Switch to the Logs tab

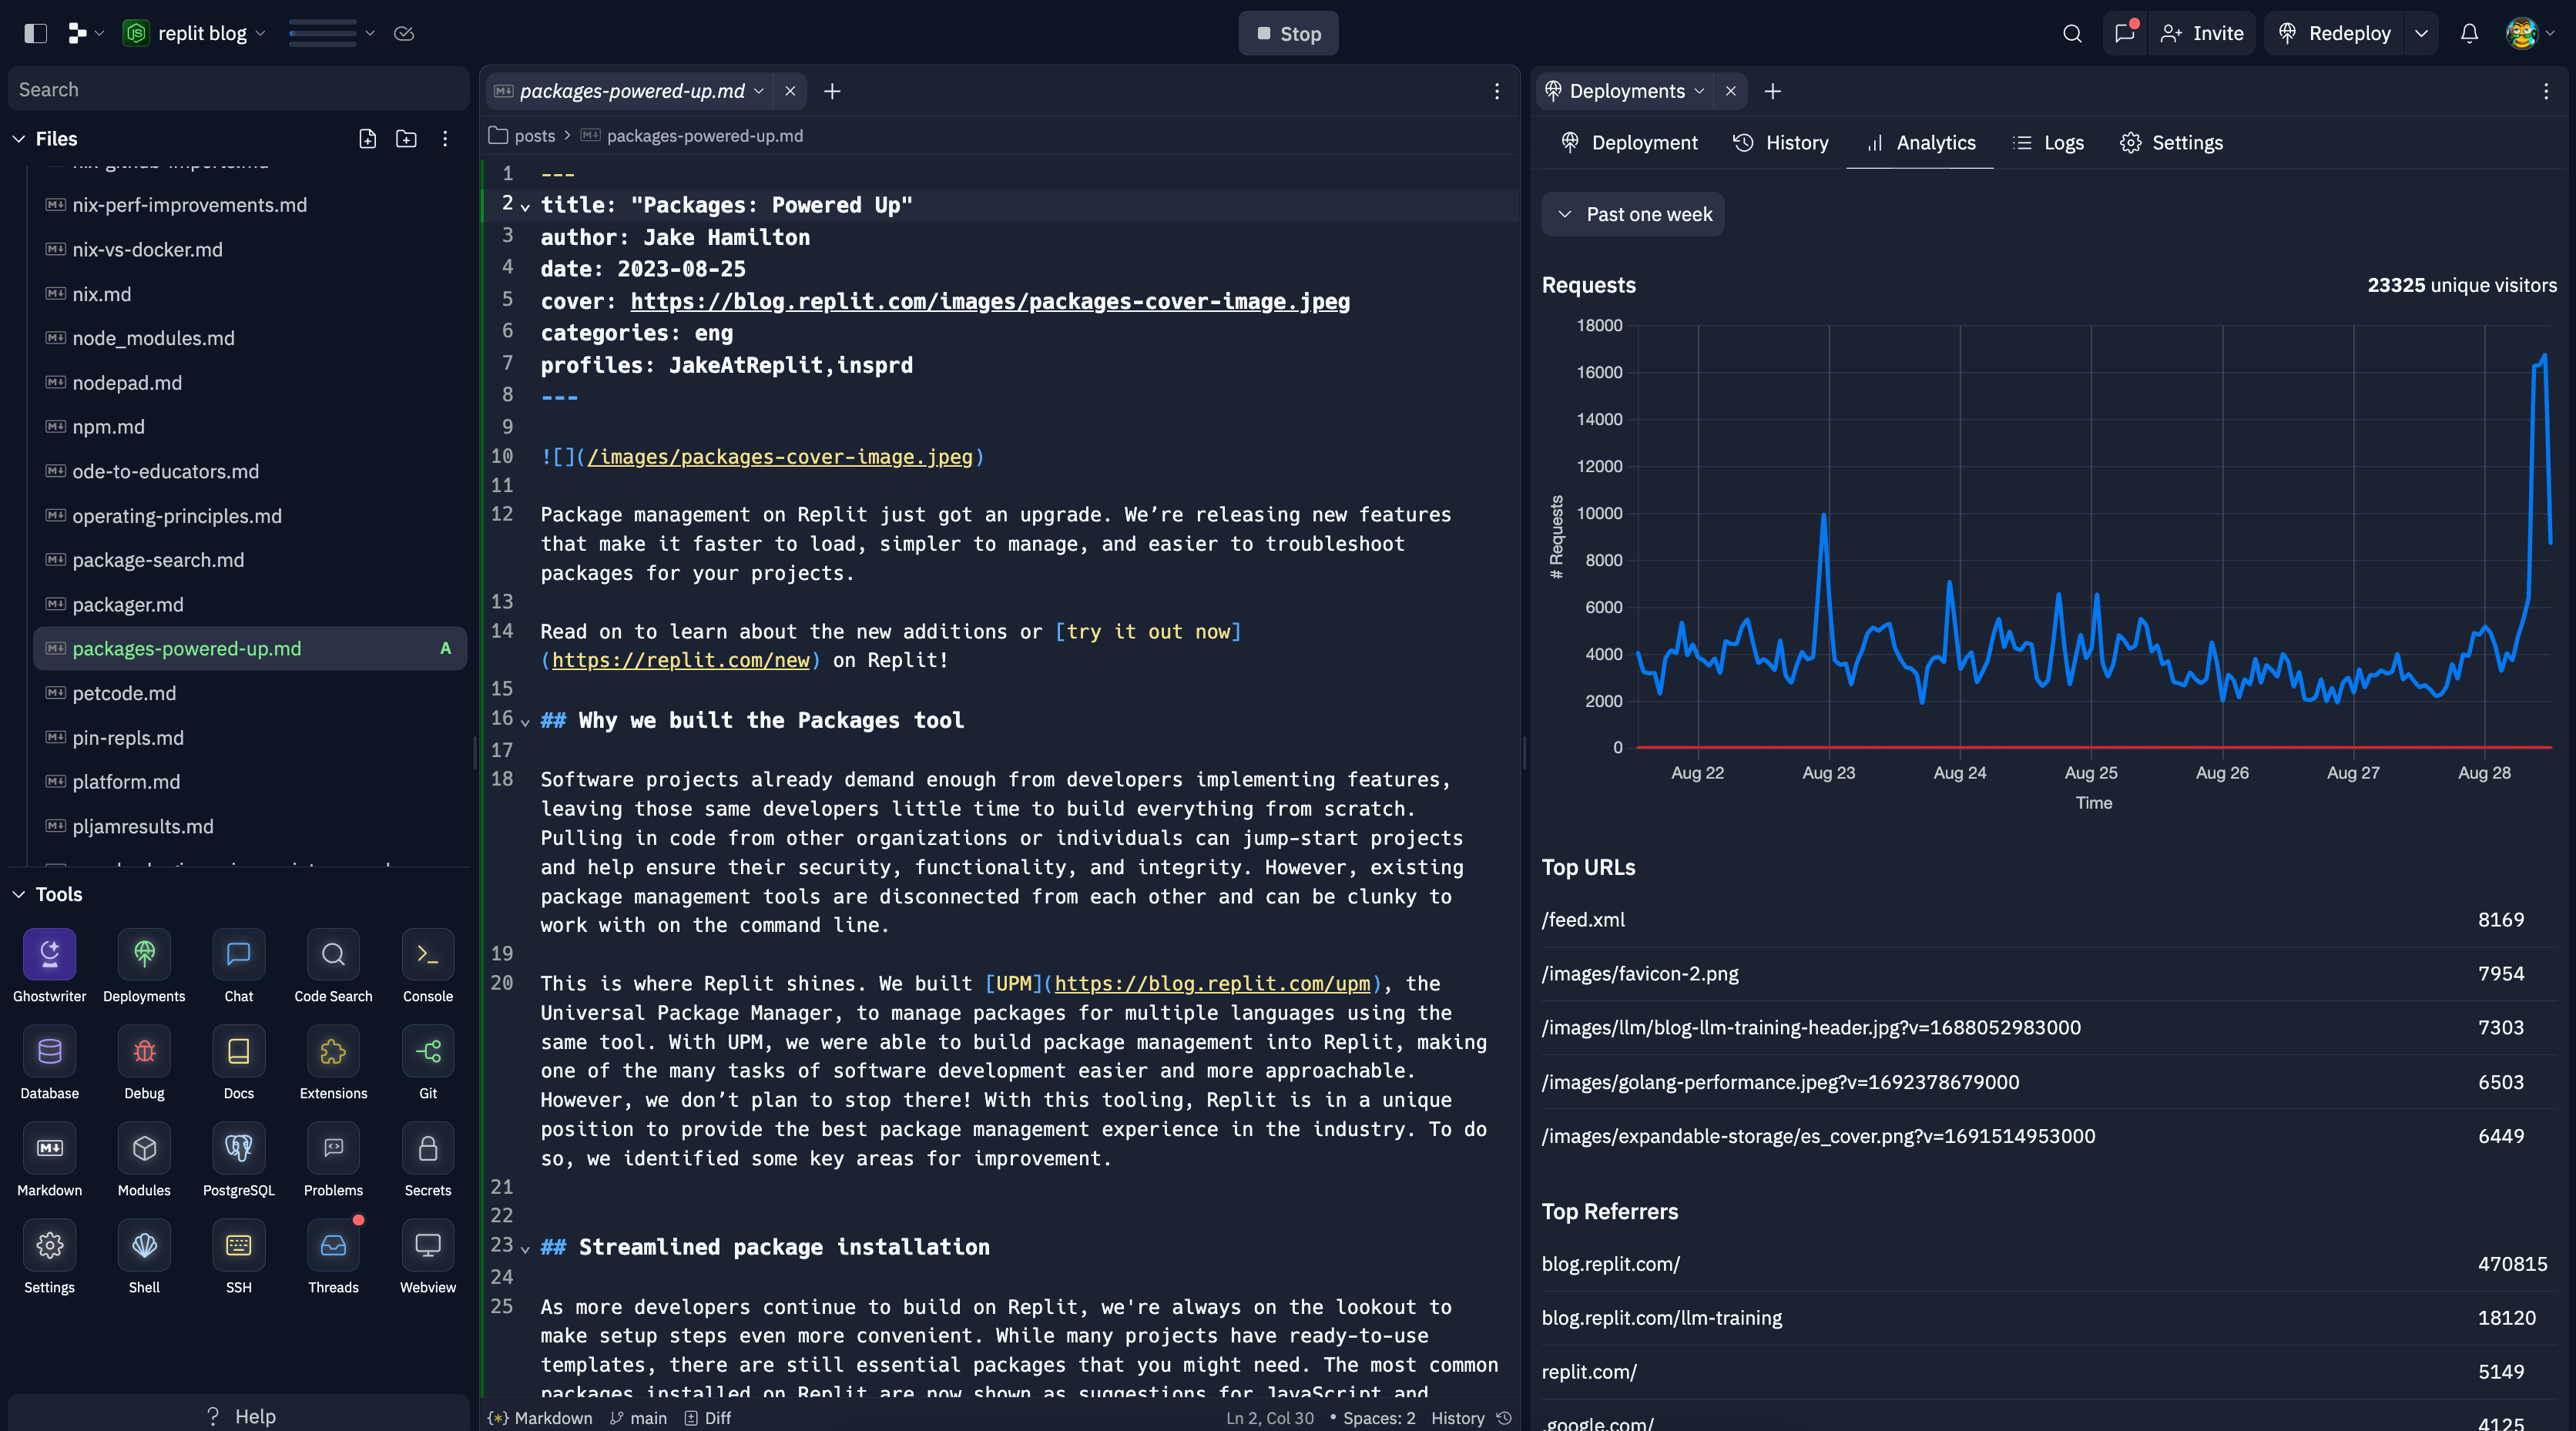[x=2049, y=143]
